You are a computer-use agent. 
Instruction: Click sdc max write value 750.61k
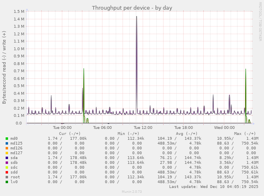[250, 167]
